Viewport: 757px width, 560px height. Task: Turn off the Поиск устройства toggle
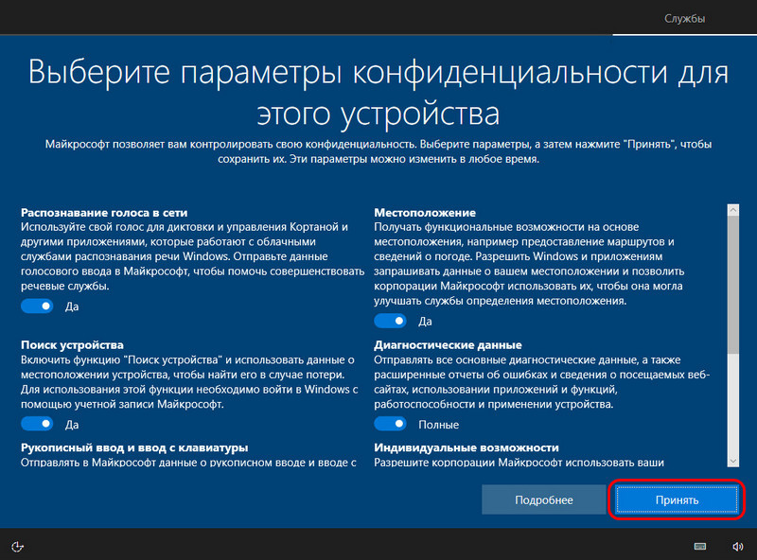[x=37, y=424]
